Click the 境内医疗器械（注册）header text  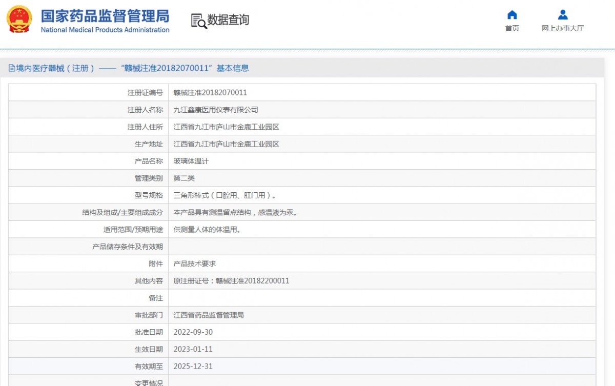pos(55,68)
